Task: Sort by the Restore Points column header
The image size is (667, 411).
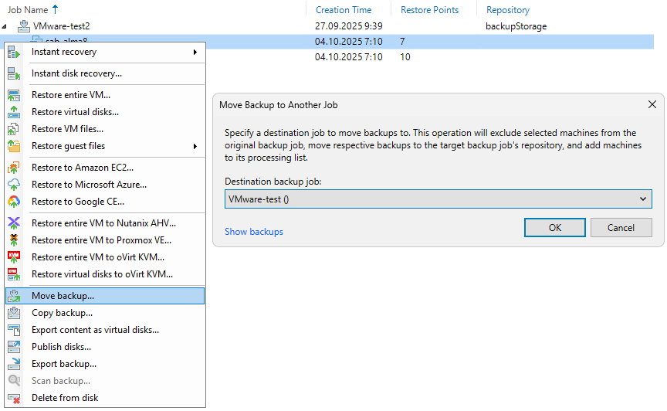Action: click(430, 10)
